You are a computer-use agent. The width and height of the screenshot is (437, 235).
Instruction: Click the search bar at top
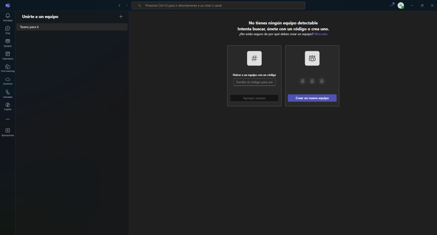[x=218, y=6]
